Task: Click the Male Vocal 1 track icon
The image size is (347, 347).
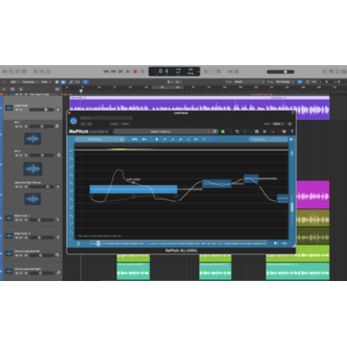Action: click(9, 218)
